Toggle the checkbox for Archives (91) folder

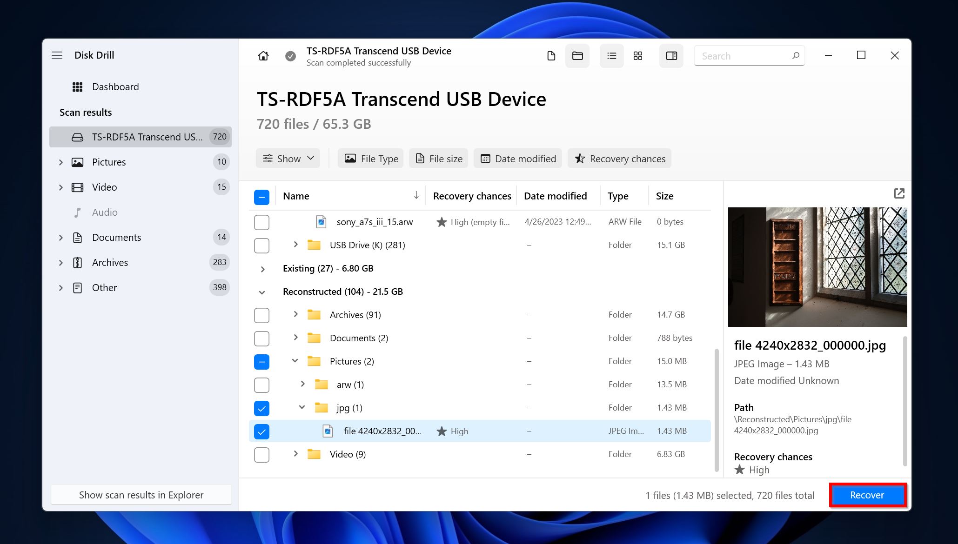pyautogui.click(x=261, y=314)
